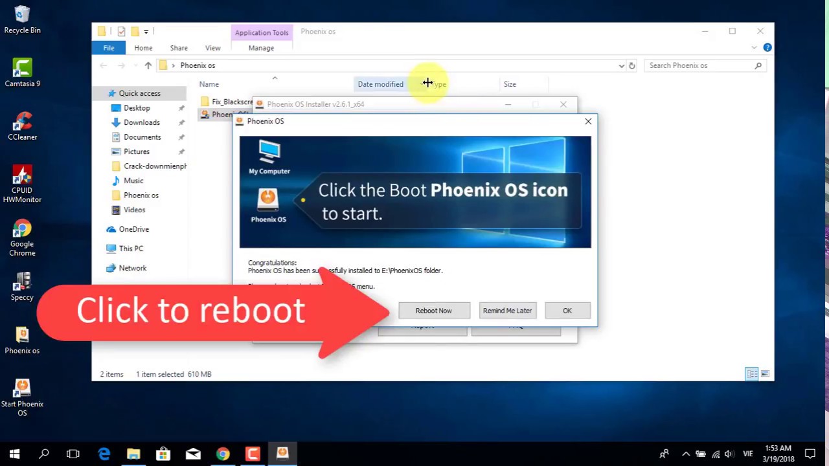Click Remind Me Later in the installer
829x466 pixels.
(x=507, y=311)
